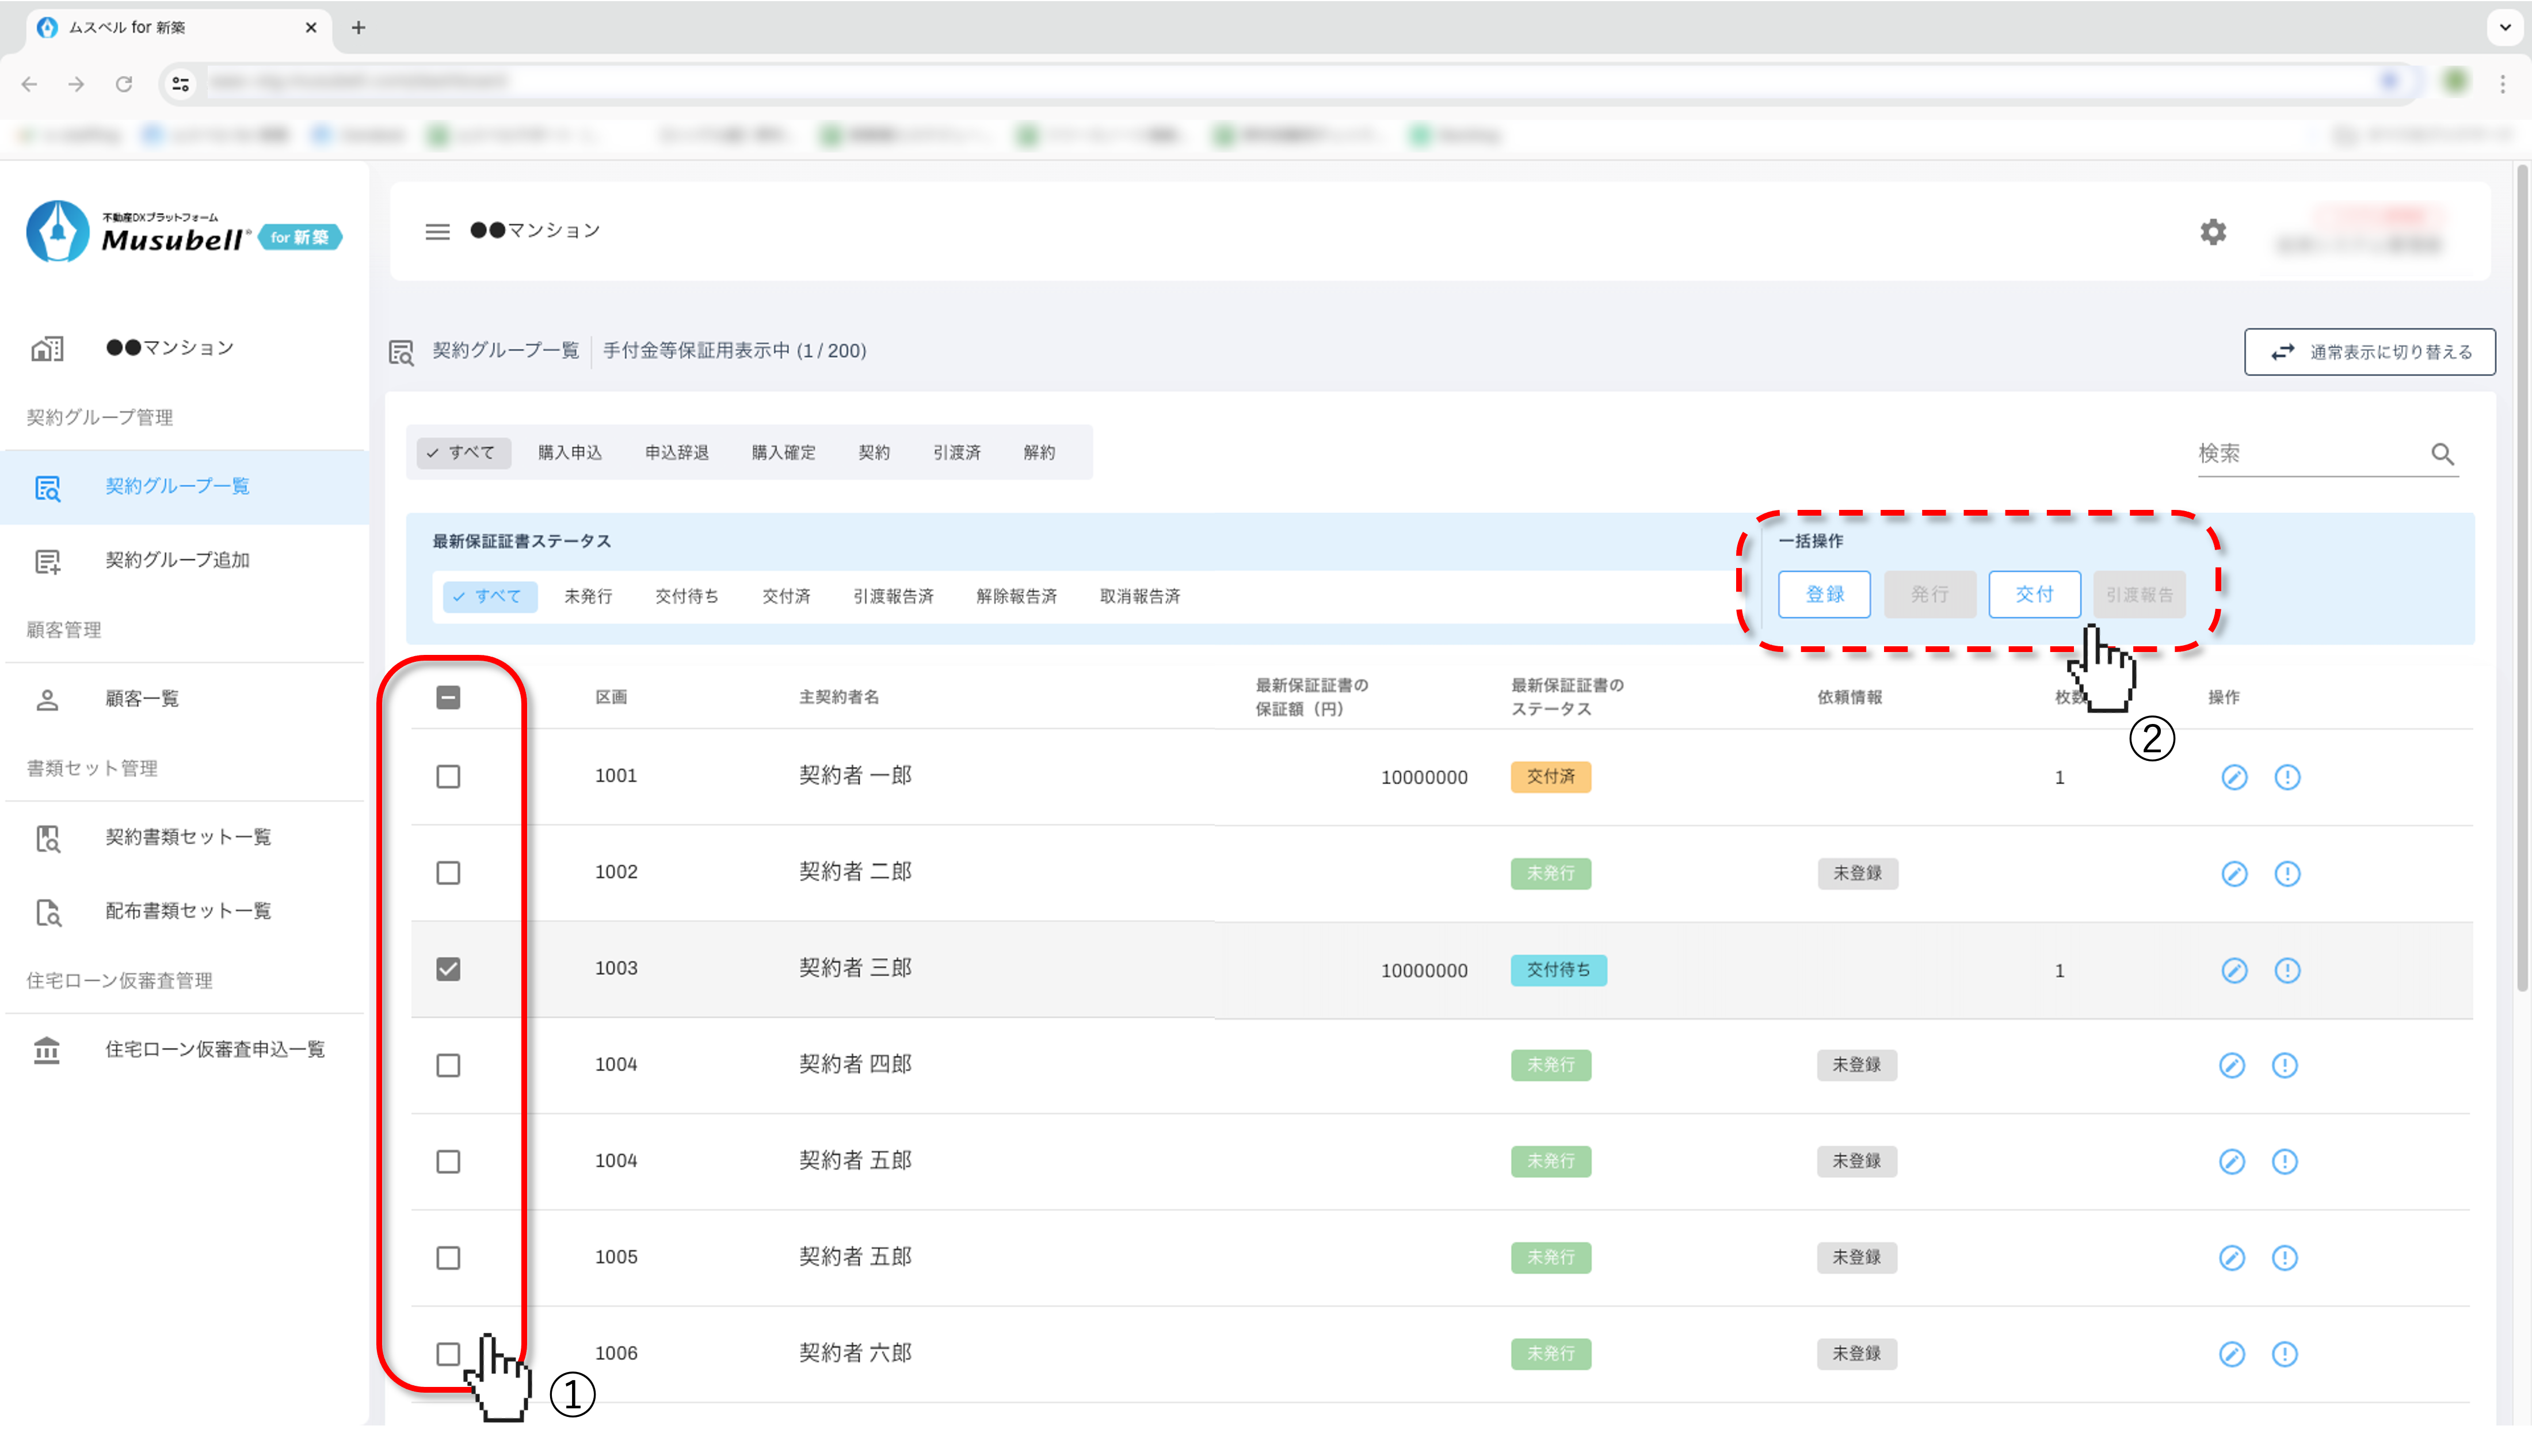Click the 交付 bulk operation button
This screenshot has height=1456, width=2532.
[2033, 595]
